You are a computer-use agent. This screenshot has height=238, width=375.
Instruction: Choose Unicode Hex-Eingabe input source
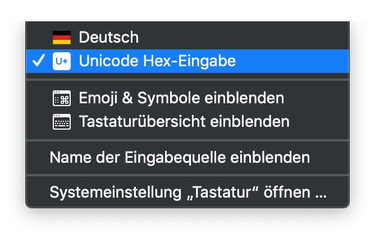tap(187, 61)
